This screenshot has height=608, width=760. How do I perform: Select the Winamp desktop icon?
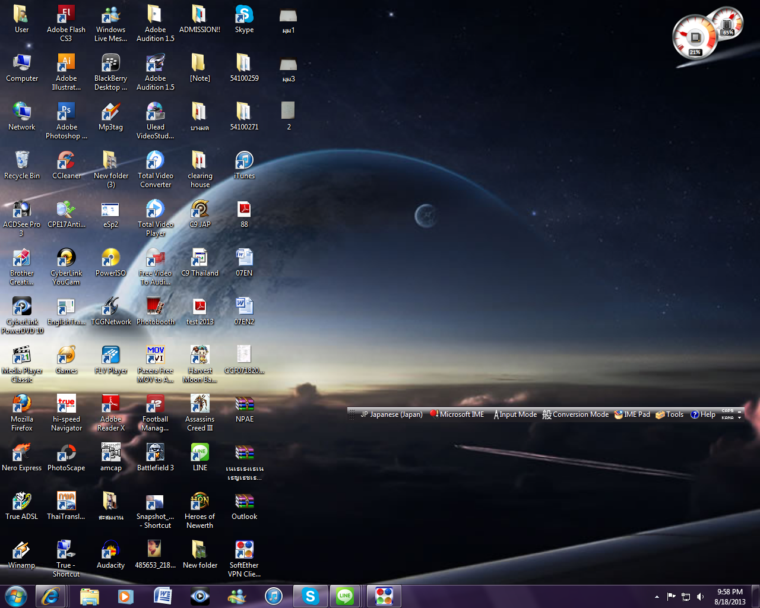click(22, 555)
